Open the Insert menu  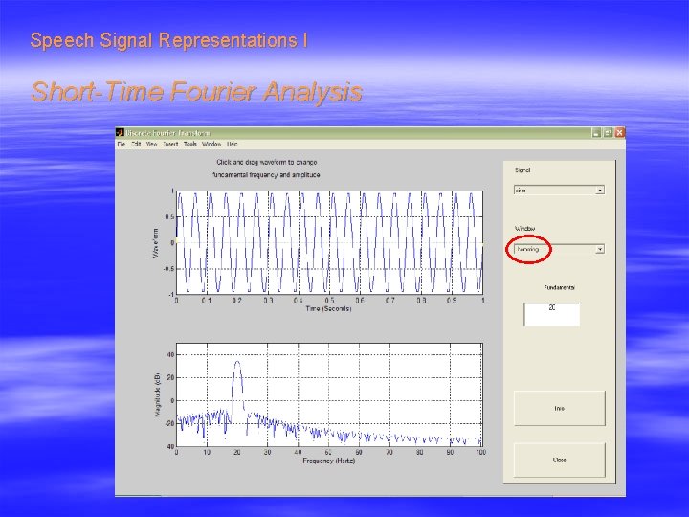pos(170,144)
